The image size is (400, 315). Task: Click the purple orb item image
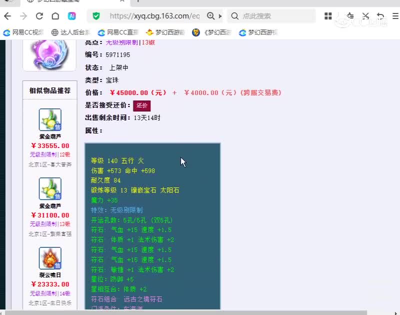click(x=49, y=54)
